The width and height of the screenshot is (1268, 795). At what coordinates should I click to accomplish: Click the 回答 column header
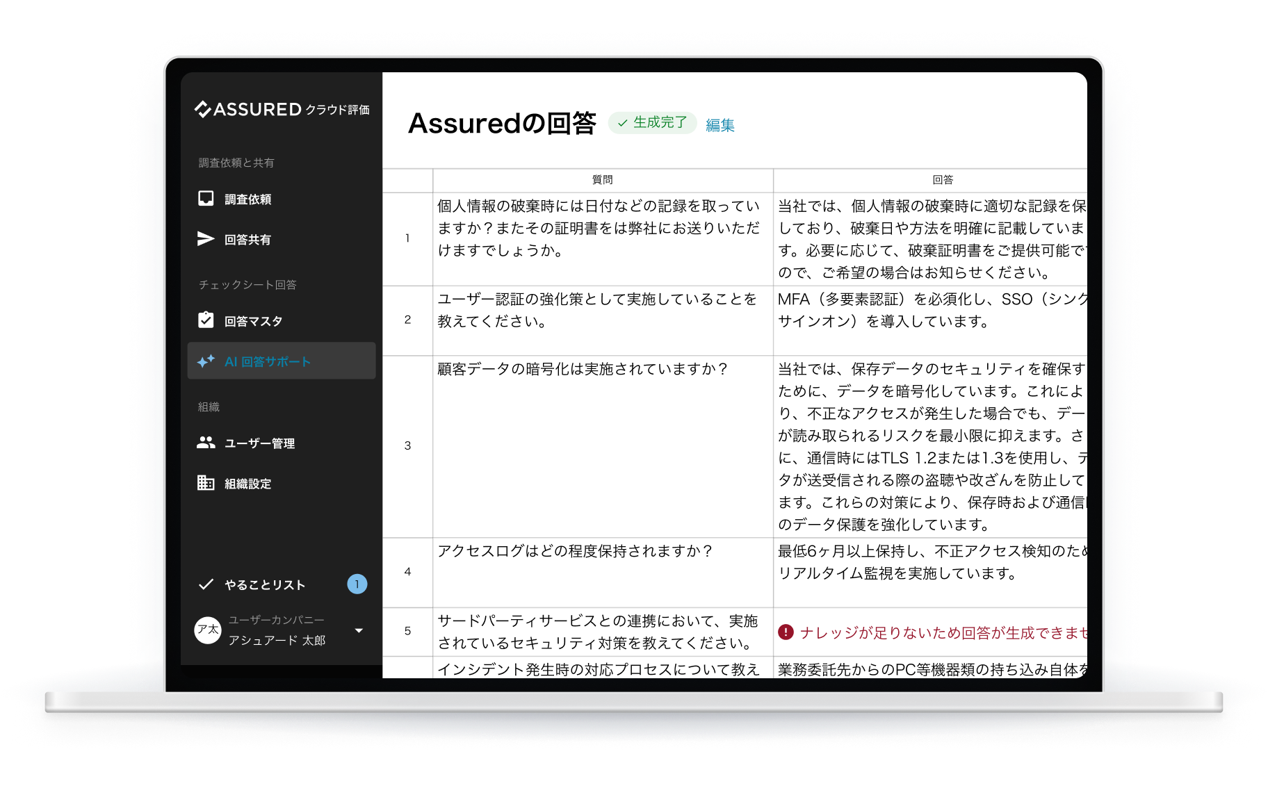942,180
